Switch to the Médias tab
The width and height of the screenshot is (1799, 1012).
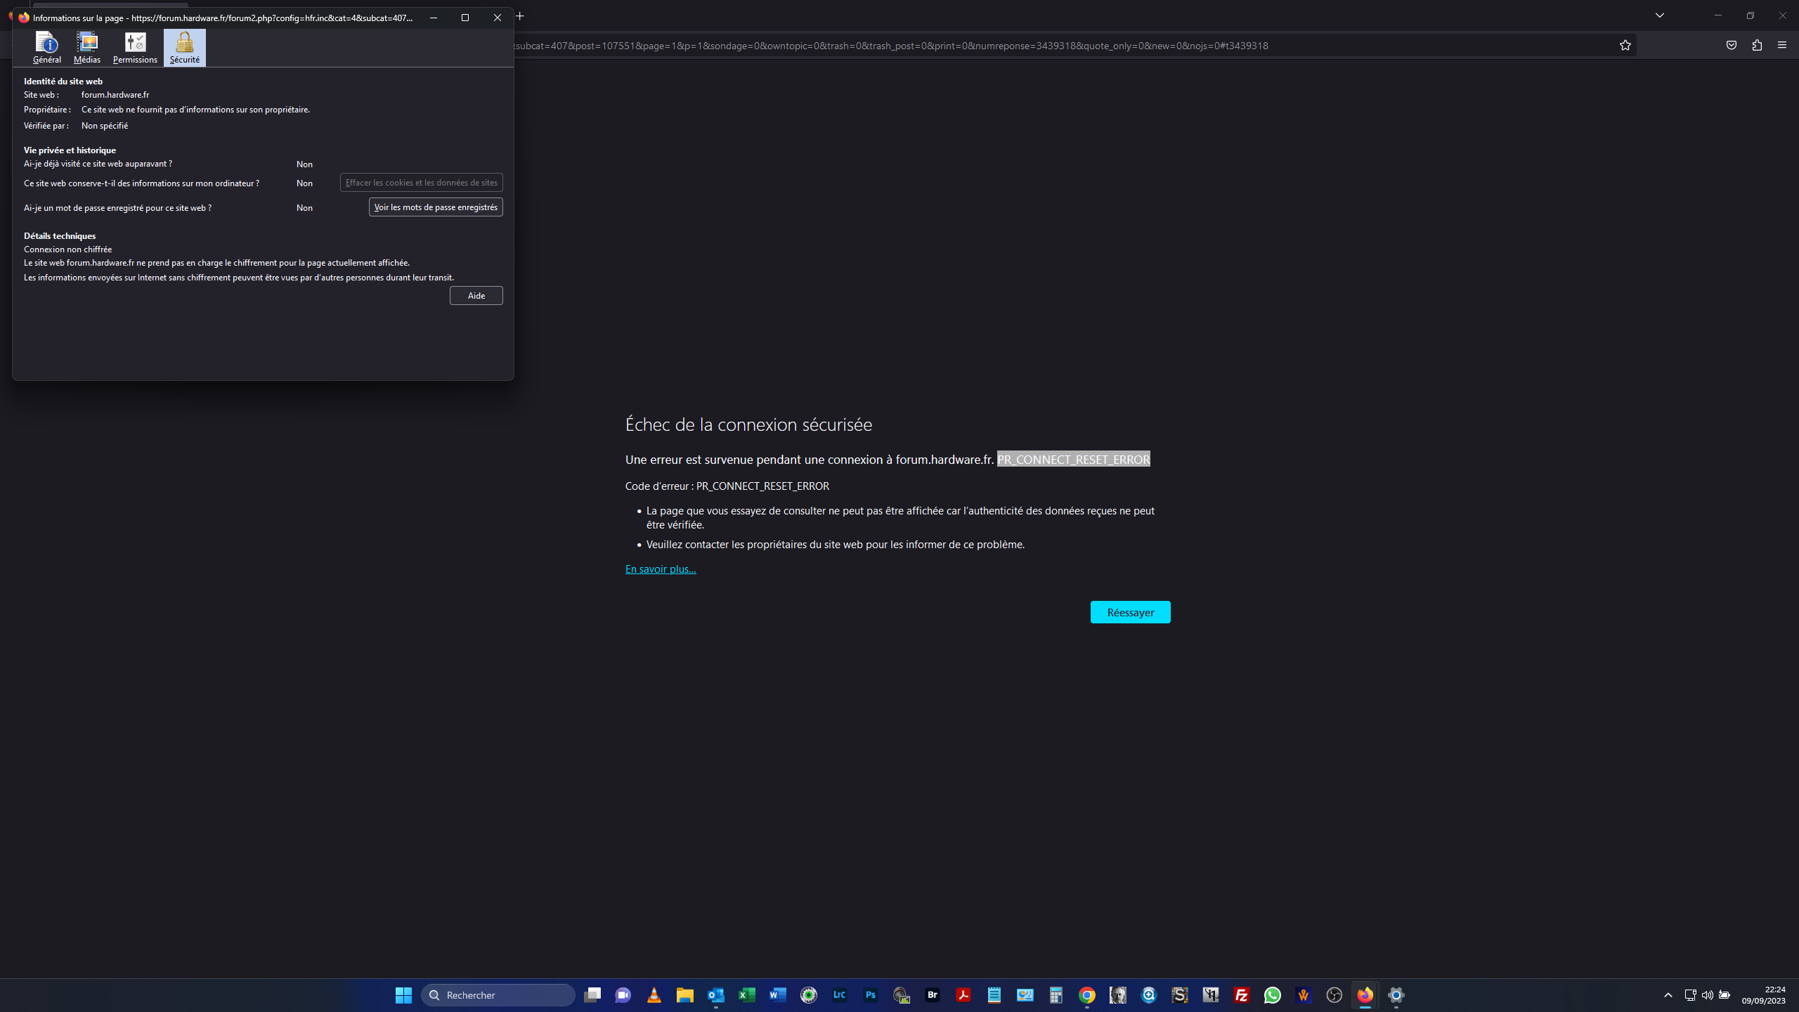[x=87, y=48]
